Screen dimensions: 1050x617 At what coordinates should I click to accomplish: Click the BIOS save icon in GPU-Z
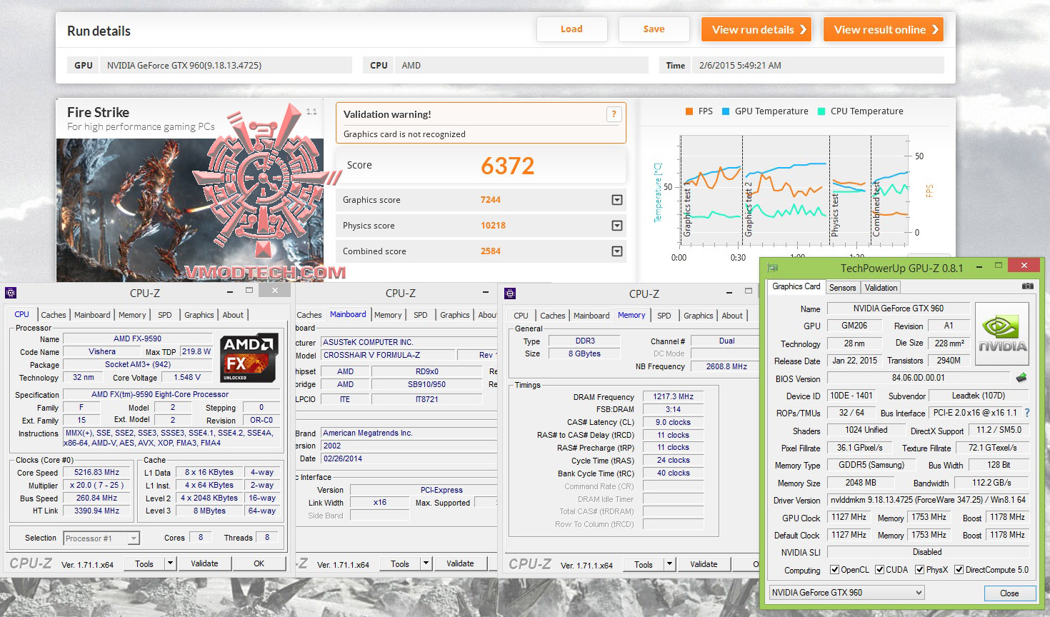pyautogui.click(x=1021, y=378)
